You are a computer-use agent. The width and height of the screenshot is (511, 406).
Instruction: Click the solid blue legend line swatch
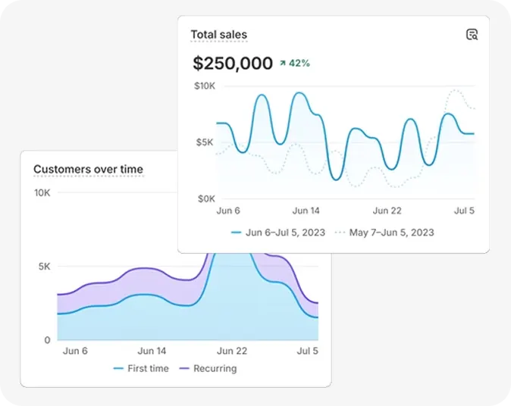pos(236,233)
